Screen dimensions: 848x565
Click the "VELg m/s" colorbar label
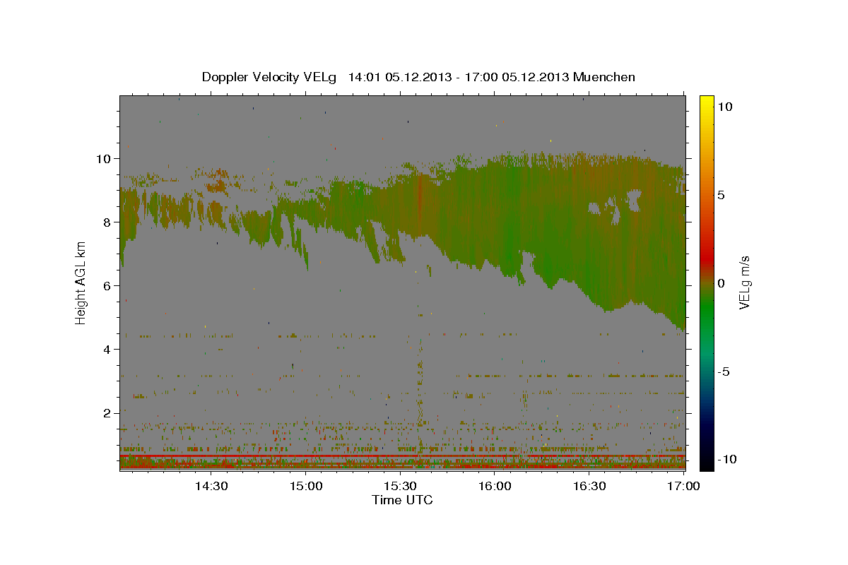coord(744,283)
